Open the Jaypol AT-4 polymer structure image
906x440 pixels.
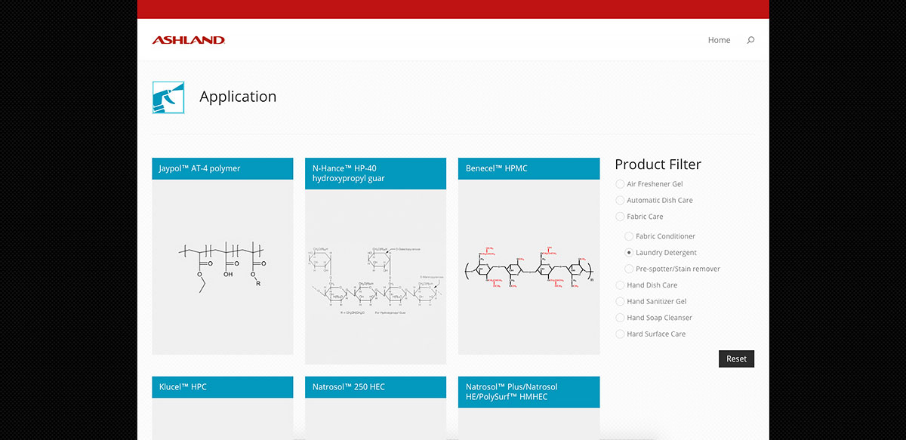tap(223, 267)
